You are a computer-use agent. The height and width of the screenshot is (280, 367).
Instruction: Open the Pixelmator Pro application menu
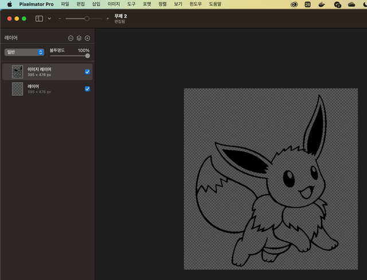click(x=36, y=4)
